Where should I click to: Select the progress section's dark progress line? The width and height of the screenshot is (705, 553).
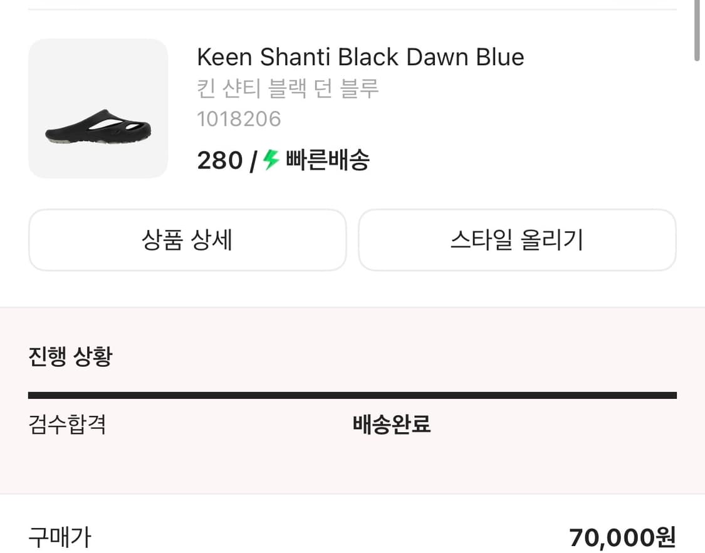352,395
